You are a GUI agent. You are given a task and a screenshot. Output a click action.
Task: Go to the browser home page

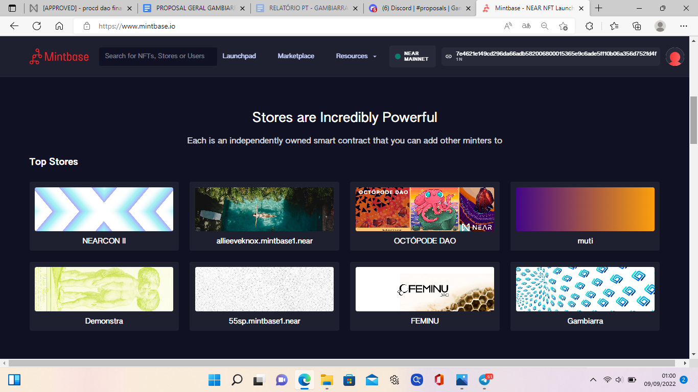(59, 26)
